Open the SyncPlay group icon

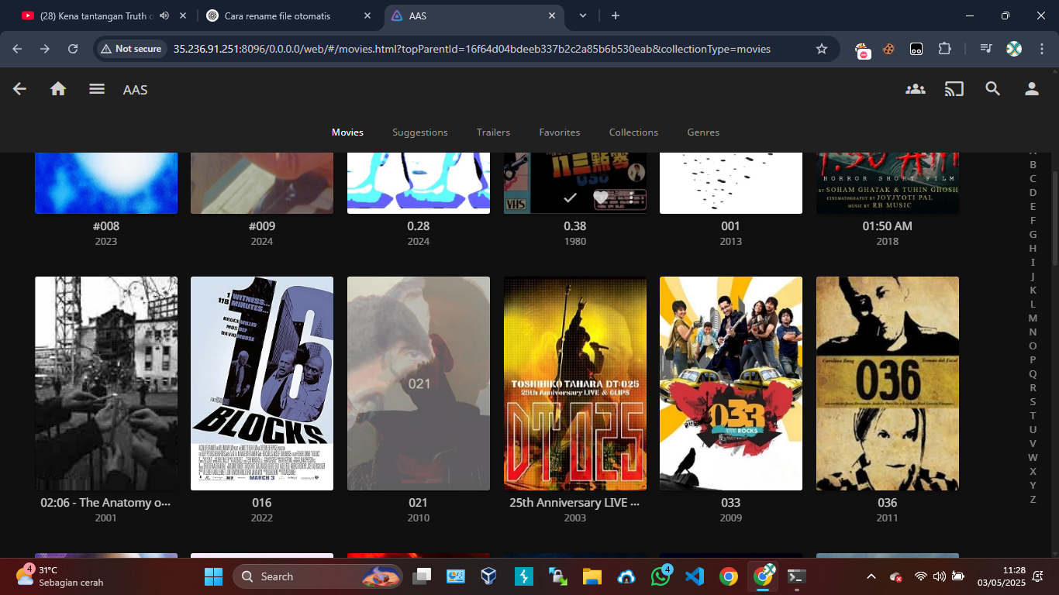916,89
